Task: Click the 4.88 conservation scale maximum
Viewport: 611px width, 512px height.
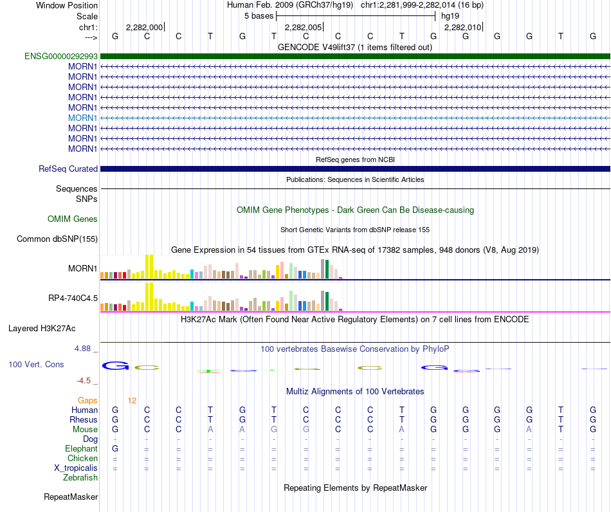Action: 82,349
